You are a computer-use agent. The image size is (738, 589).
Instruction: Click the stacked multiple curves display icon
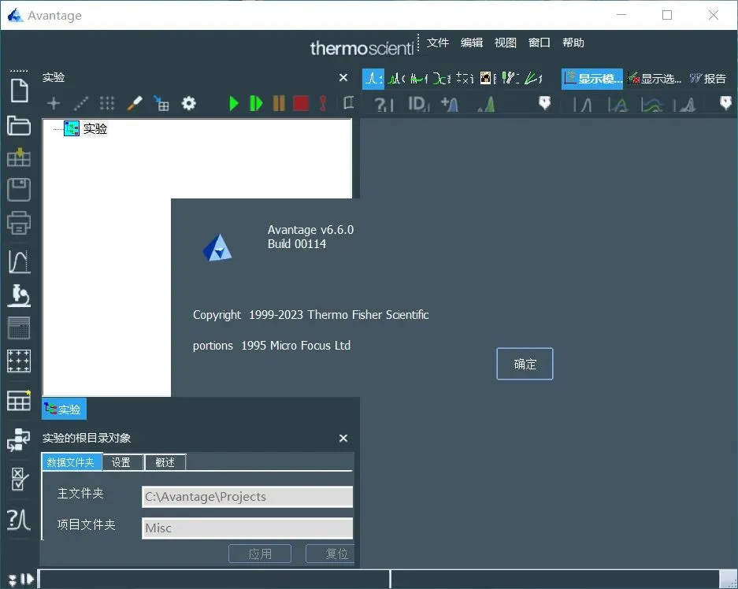coord(652,103)
